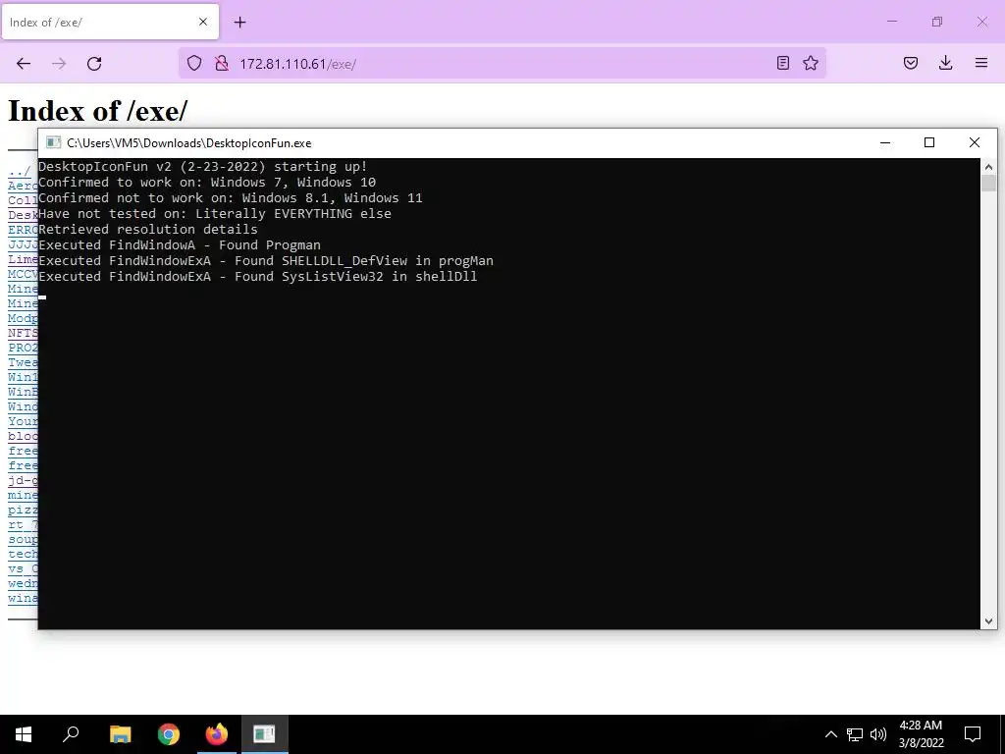1005x754 pixels.
Task: Toggle reader view in the address bar
Action: click(x=782, y=63)
